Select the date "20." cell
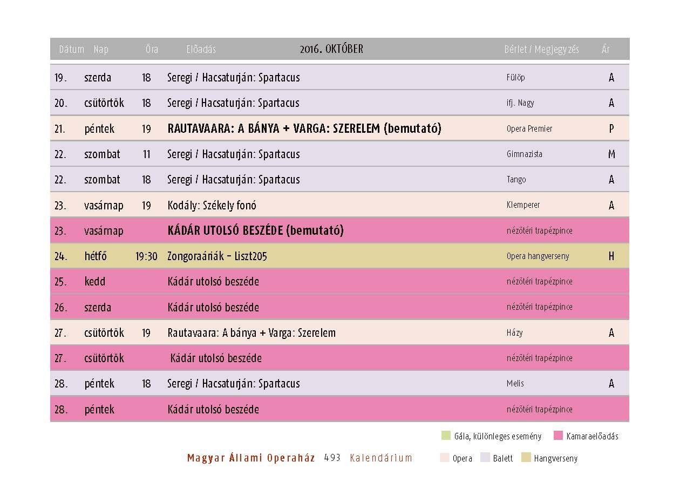 (60, 103)
